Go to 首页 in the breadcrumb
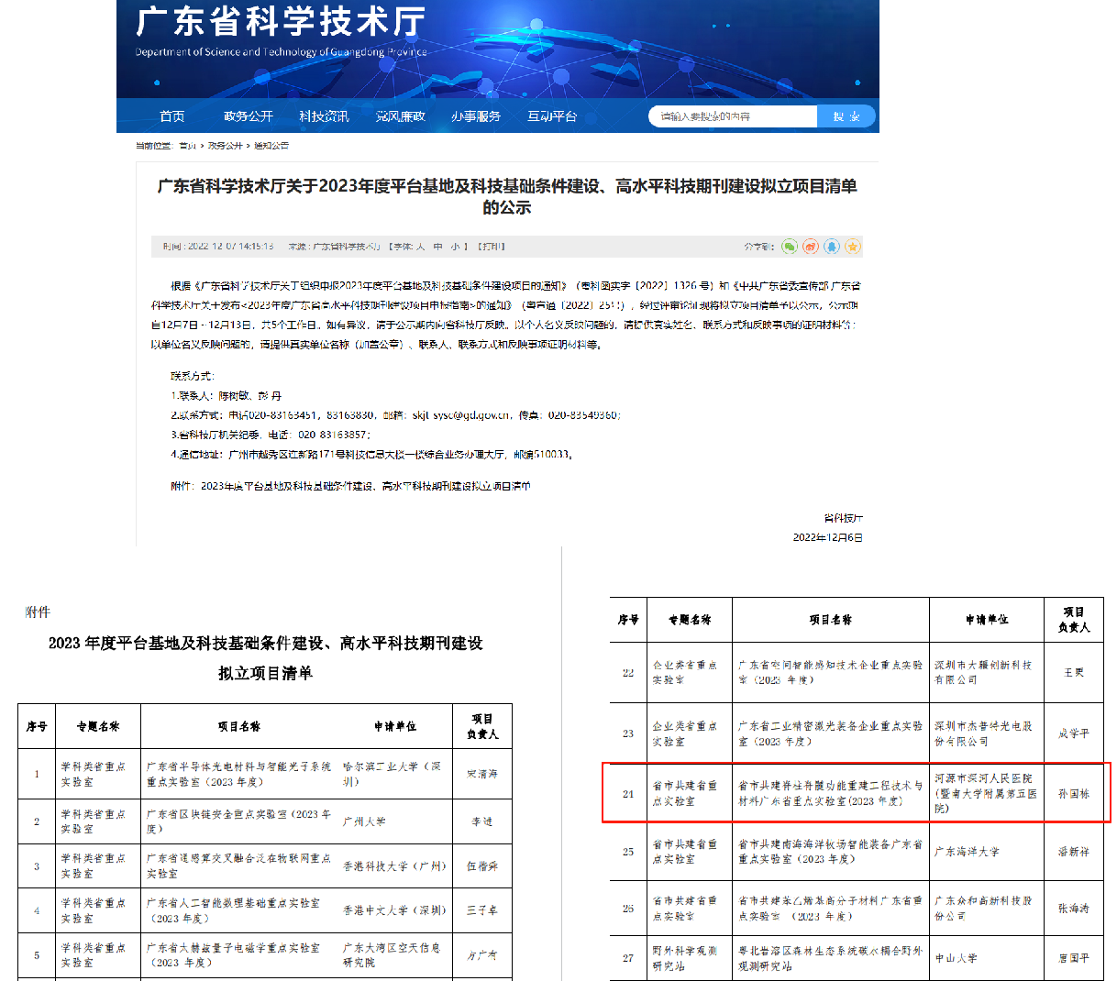The height and width of the screenshot is (981, 1117). pos(187,146)
